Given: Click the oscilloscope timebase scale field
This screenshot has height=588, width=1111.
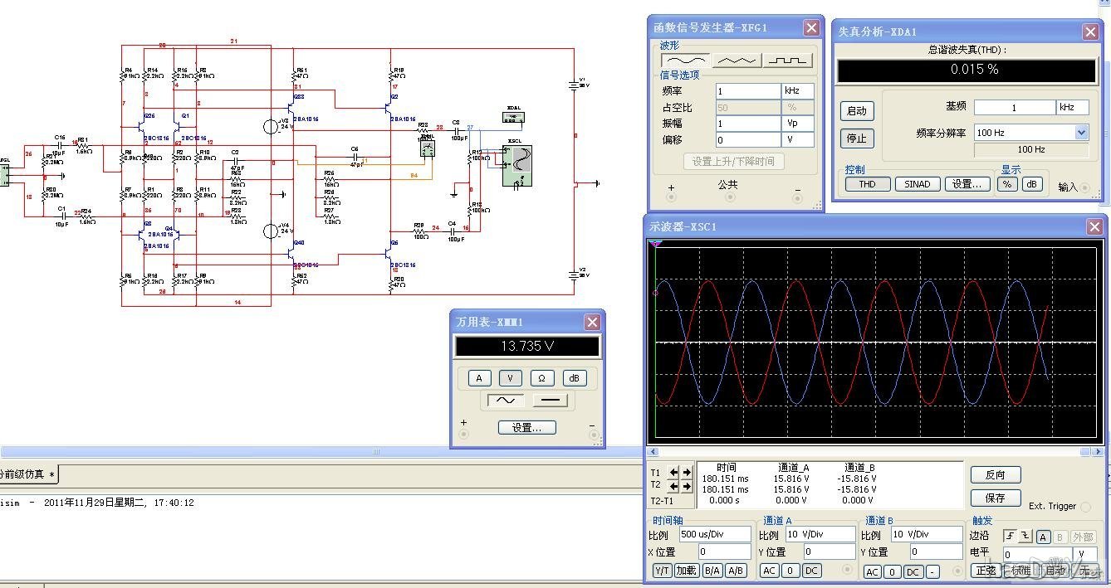Looking at the screenshot, I should tap(714, 534).
